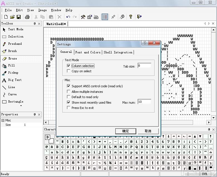Viewport: 217px width, 177px height.
Task: Enable Default to read only checkbox
Action: click(69, 97)
